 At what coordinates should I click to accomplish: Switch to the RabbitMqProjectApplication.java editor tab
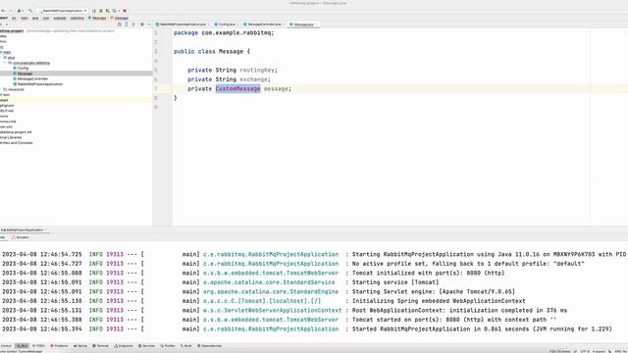[183, 25]
